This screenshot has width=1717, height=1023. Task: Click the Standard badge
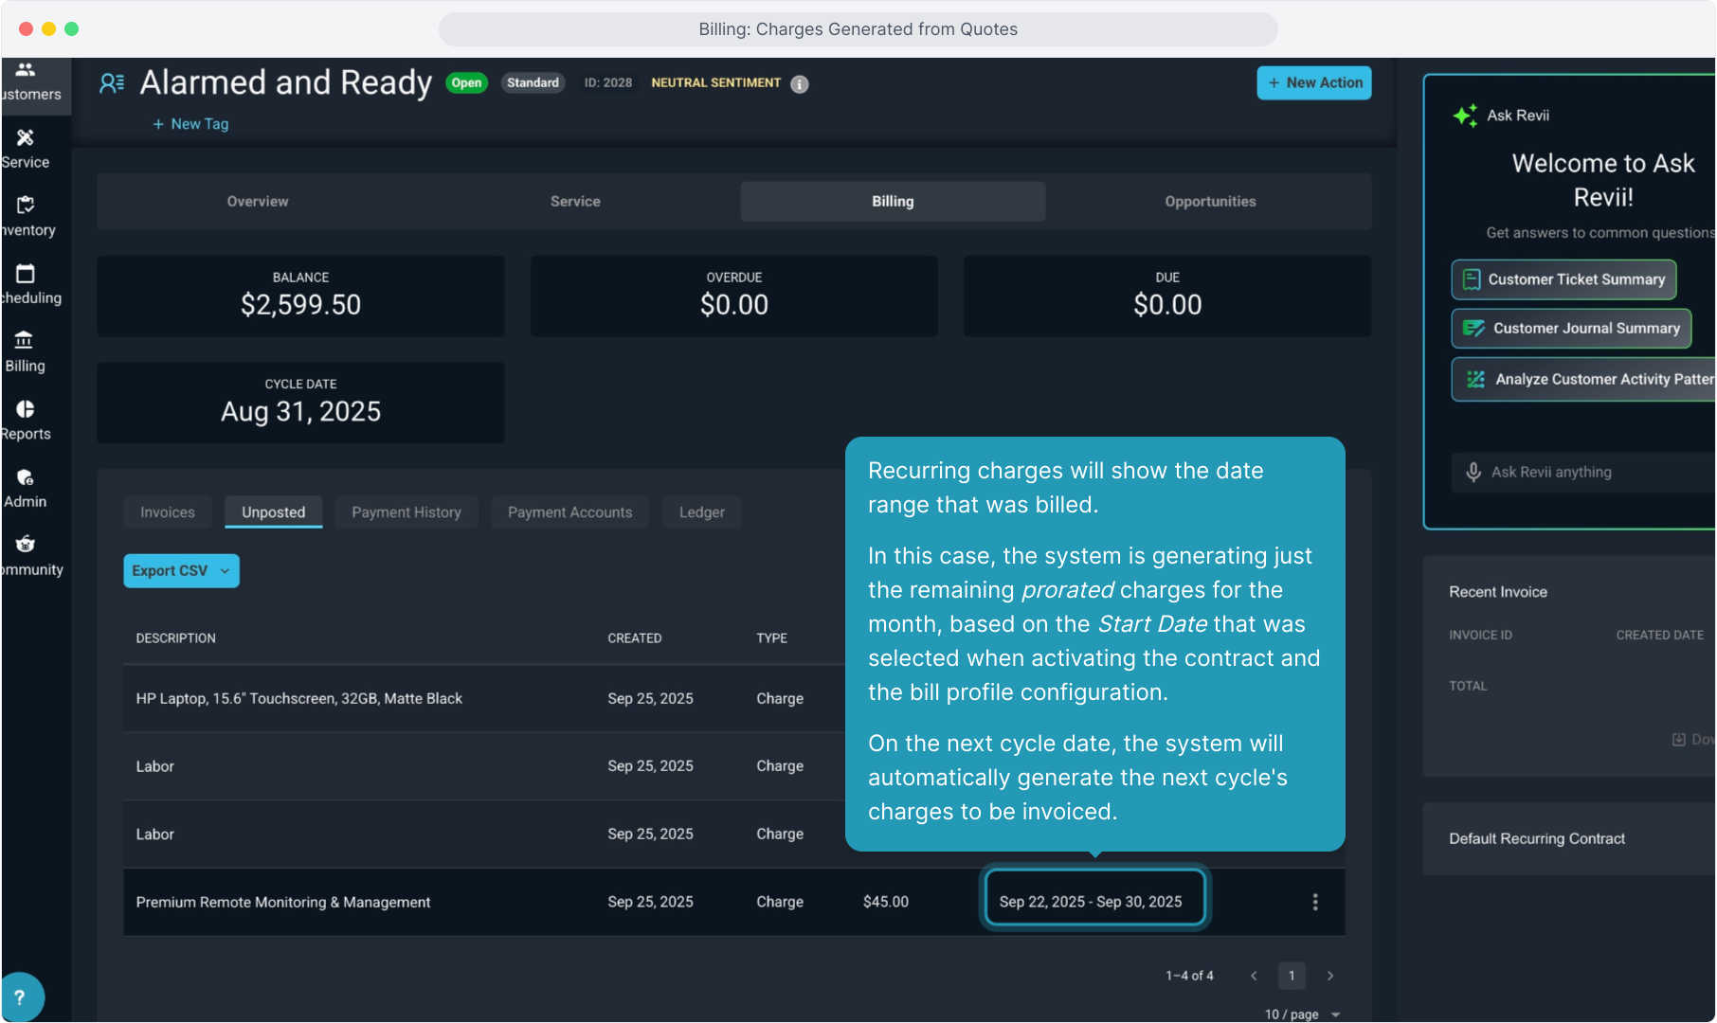(533, 83)
